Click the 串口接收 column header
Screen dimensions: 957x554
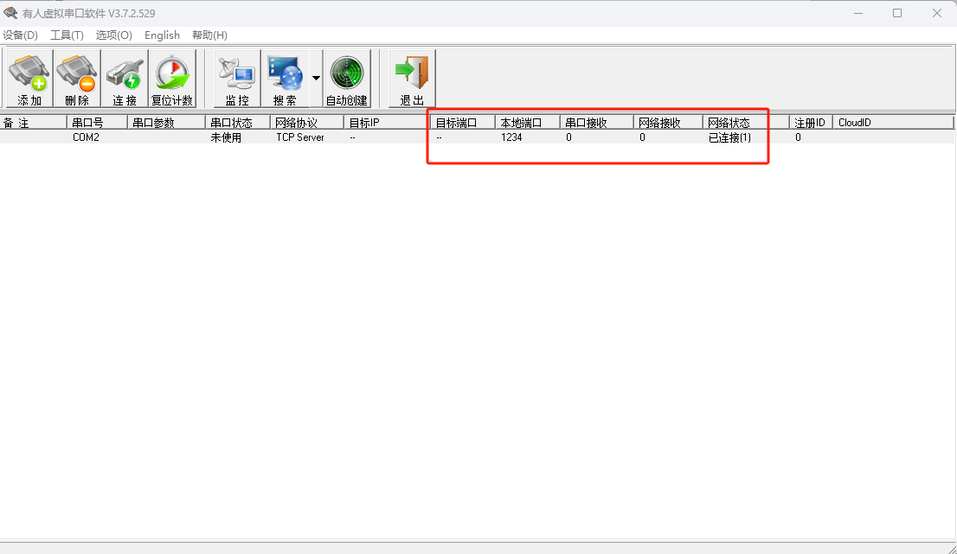[x=597, y=123]
